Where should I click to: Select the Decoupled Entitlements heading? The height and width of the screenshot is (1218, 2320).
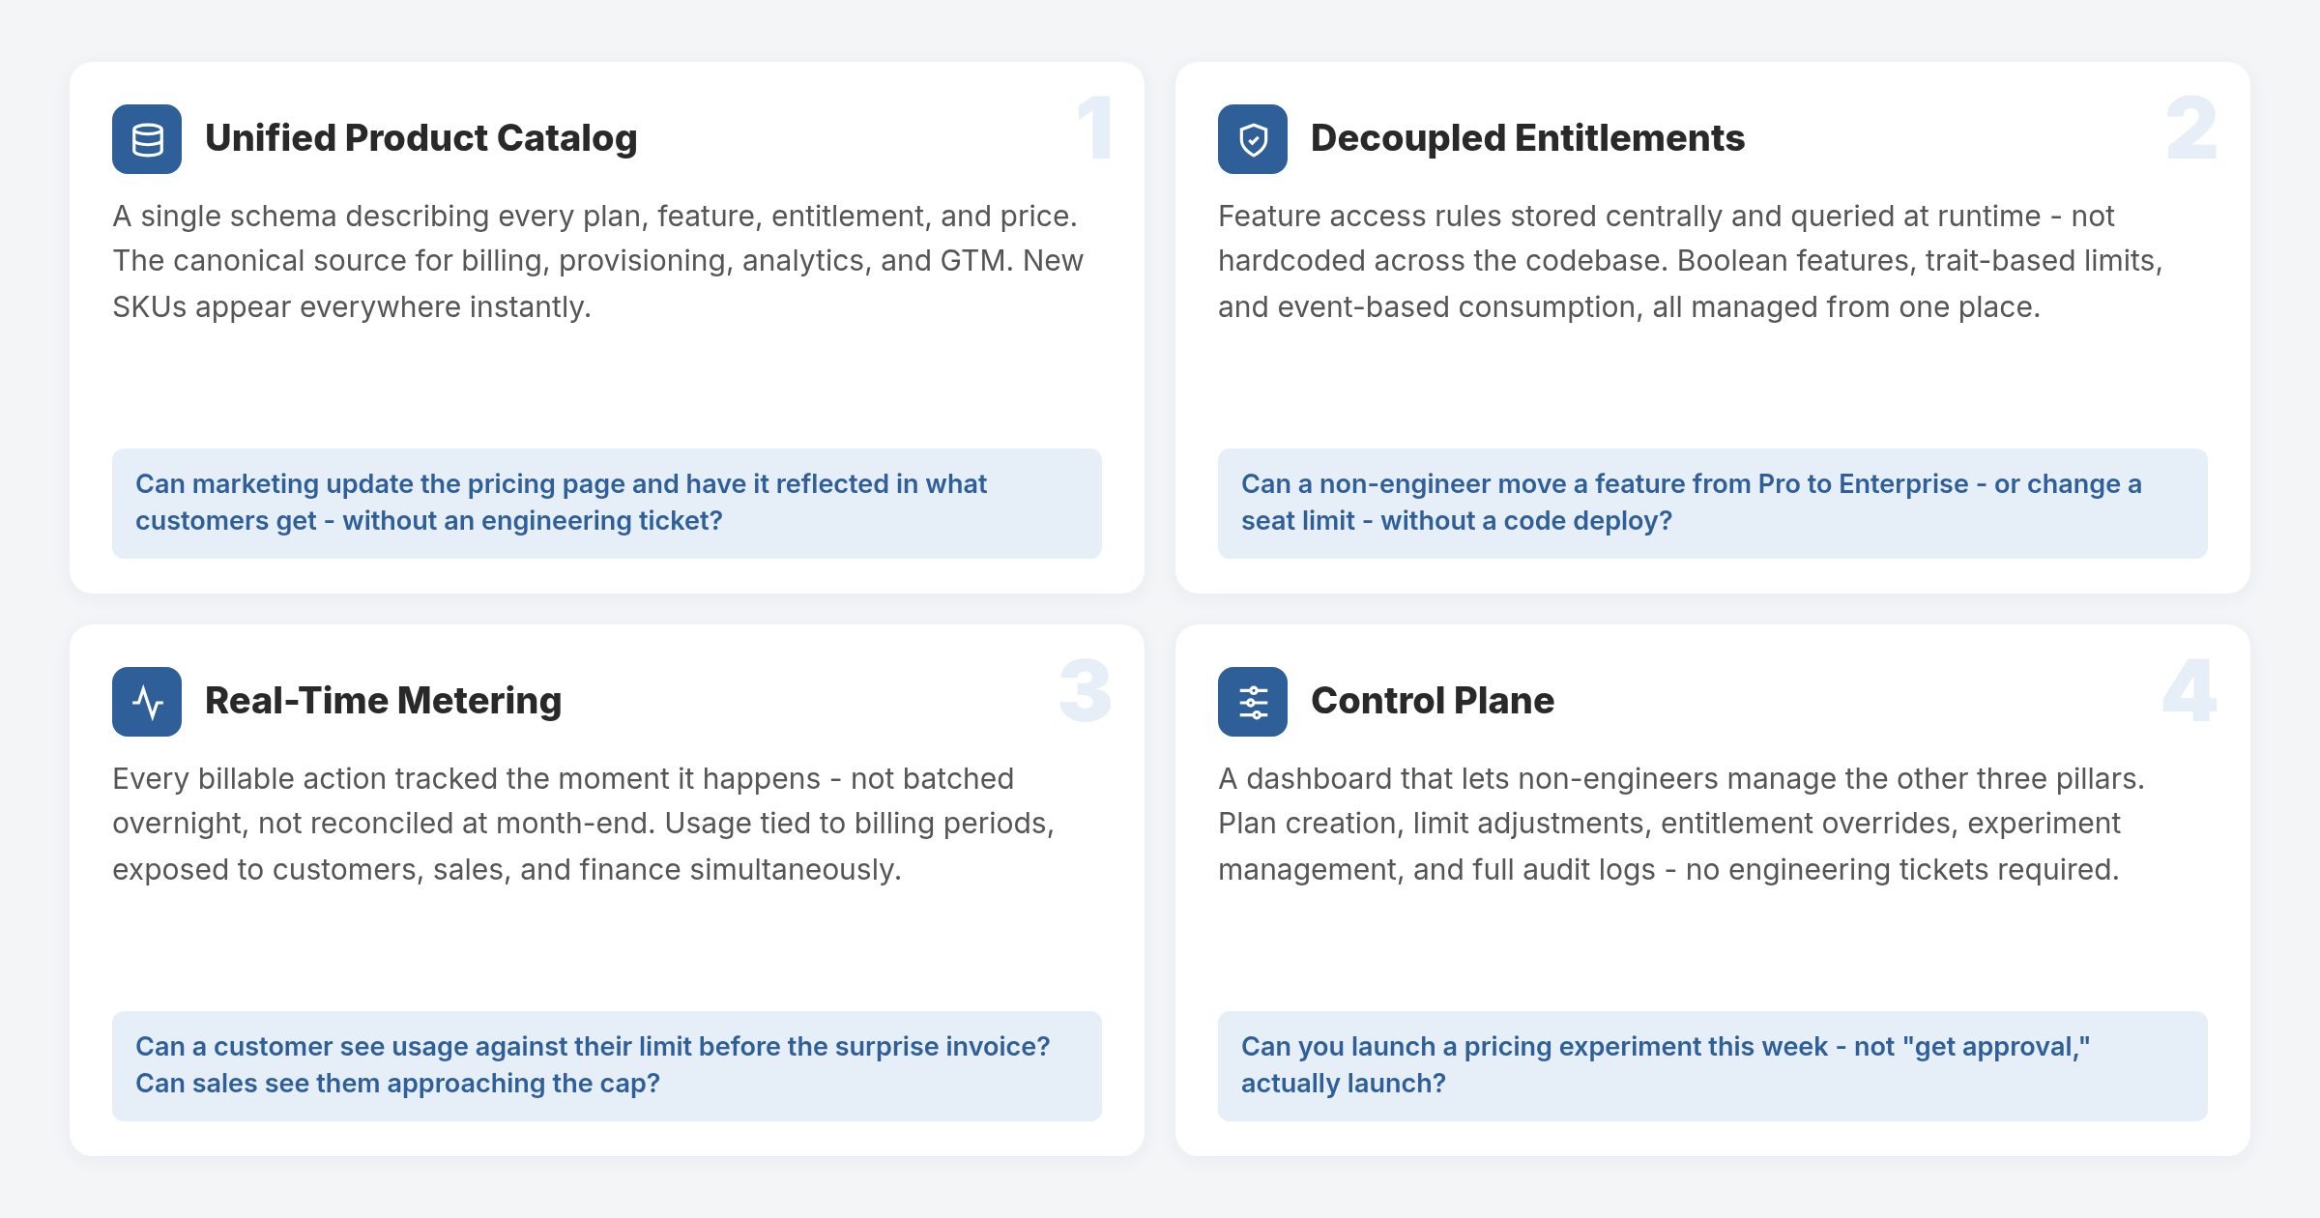click(x=1527, y=138)
